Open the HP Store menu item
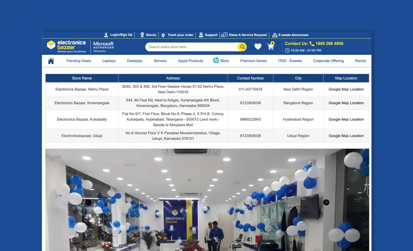Image resolution: width=413 pixels, height=251 pixels. pos(221,61)
